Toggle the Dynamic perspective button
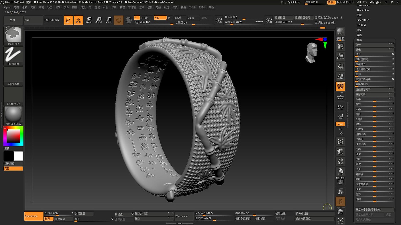 pyautogui.click(x=340, y=86)
